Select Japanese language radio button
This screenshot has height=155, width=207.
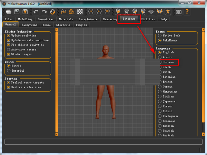click(160, 101)
